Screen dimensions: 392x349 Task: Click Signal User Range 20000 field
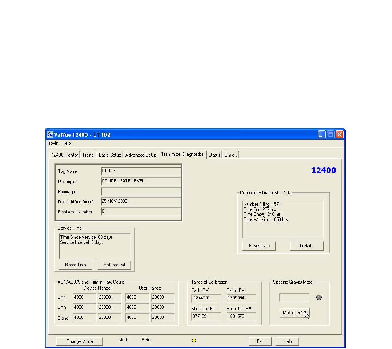click(x=163, y=318)
